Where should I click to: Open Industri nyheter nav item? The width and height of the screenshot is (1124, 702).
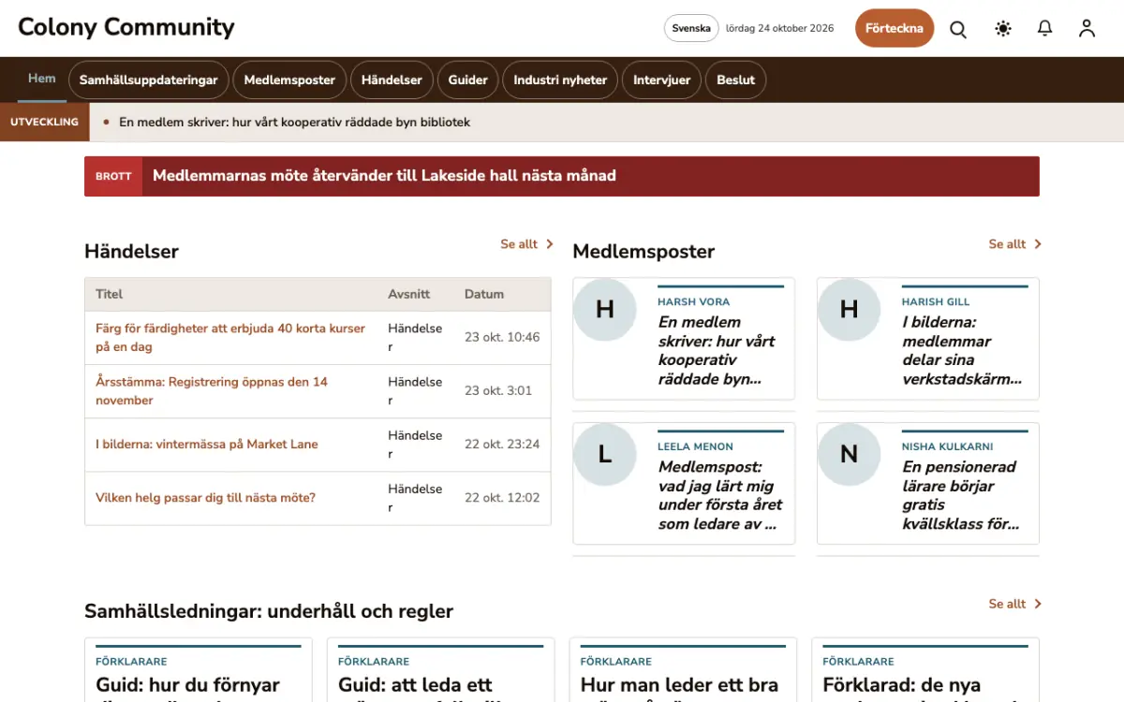(x=560, y=80)
